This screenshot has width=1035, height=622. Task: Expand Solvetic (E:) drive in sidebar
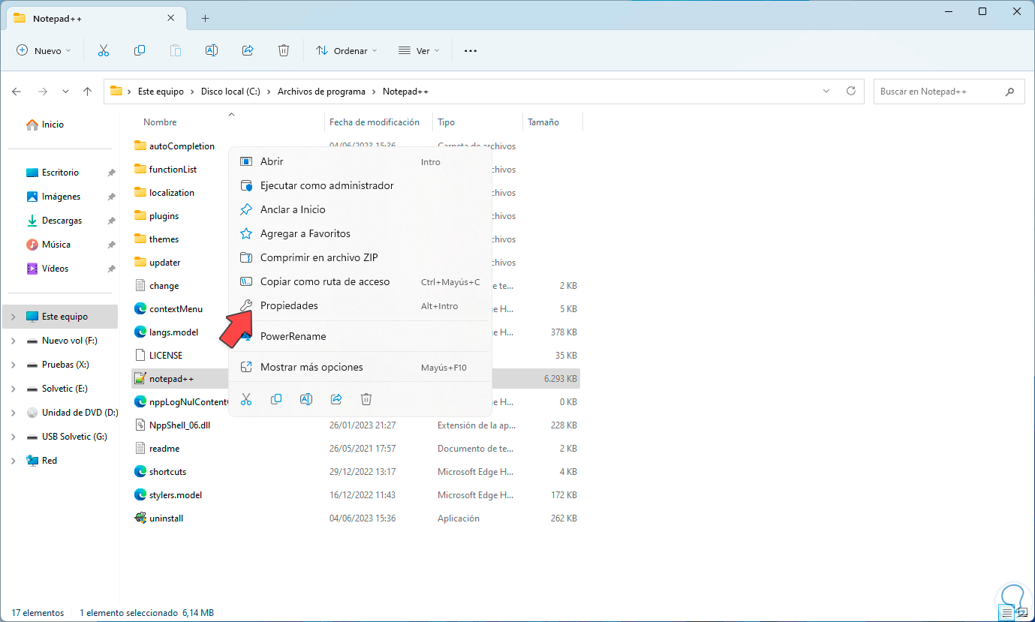pos(14,389)
